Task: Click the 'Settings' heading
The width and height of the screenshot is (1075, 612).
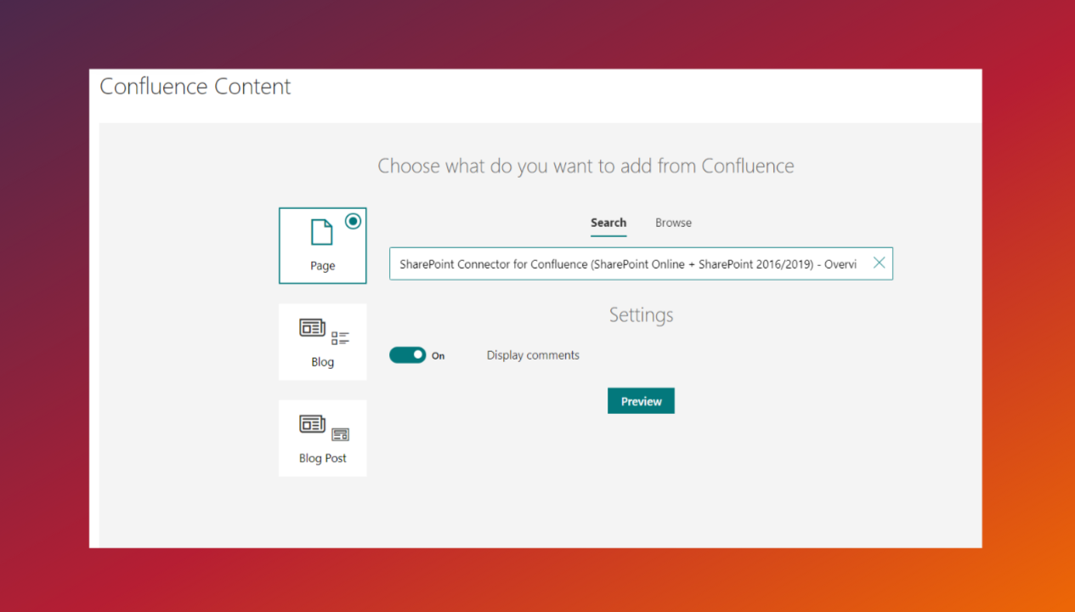Action: (x=641, y=314)
